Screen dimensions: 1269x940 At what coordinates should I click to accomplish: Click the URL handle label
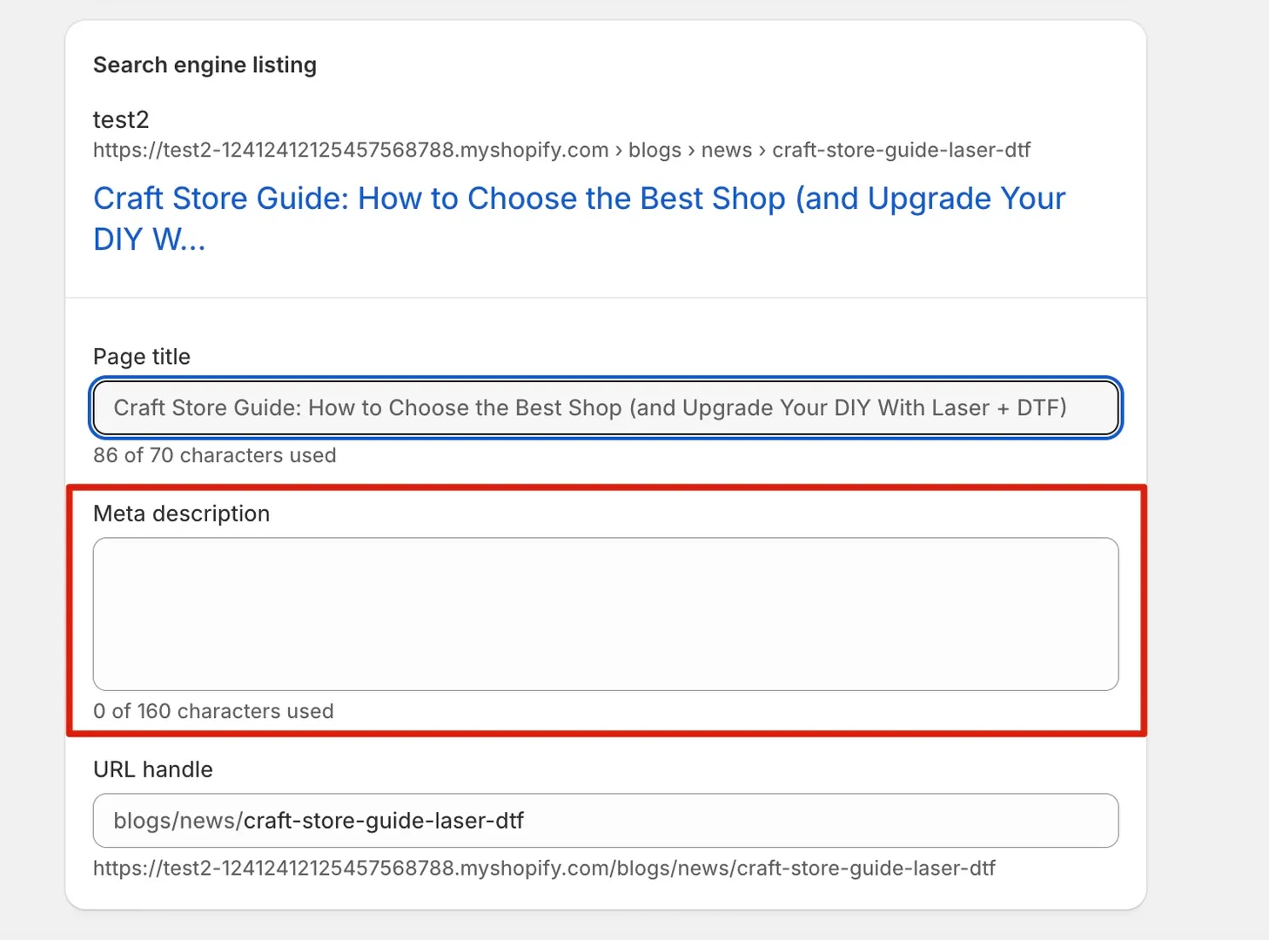coord(152,769)
